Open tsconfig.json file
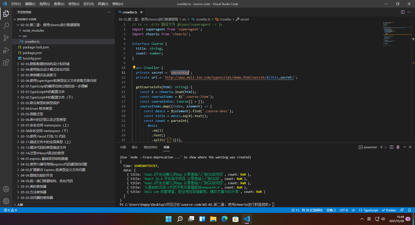 click(63, 58)
